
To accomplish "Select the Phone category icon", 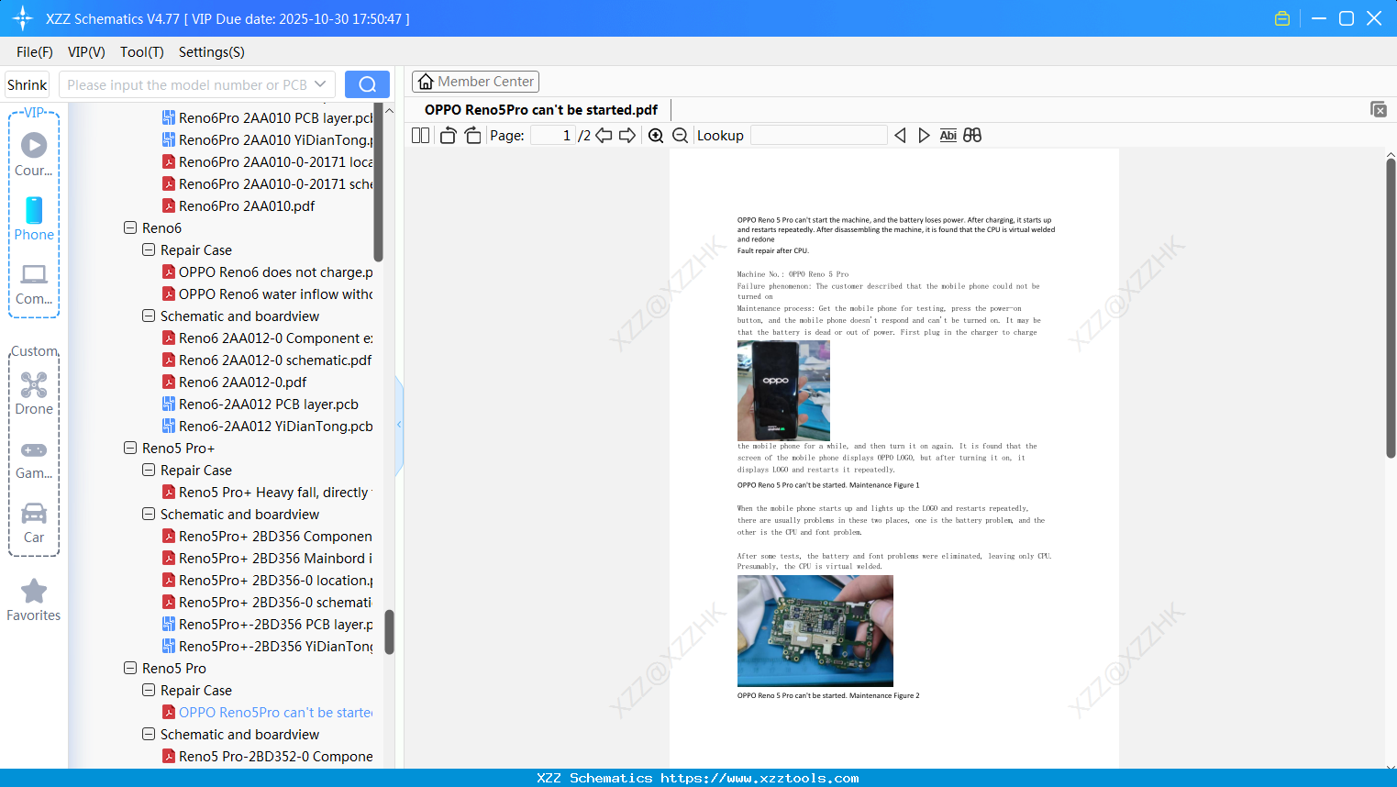I will (34, 219).
